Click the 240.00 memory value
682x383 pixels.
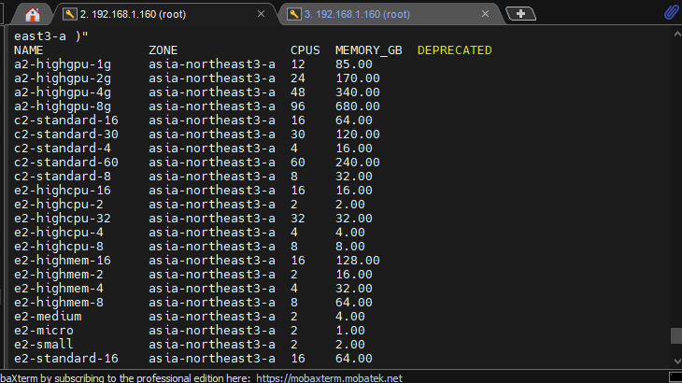point(358,163)
